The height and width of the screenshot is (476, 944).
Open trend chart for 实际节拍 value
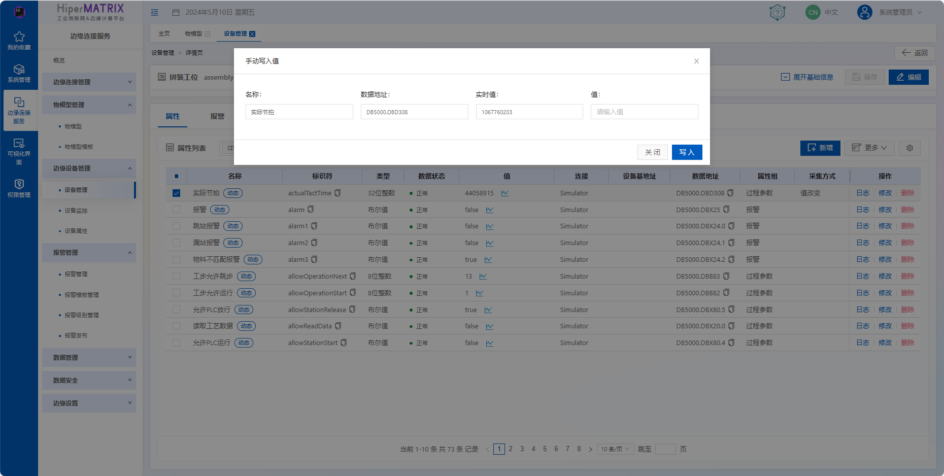[505, 193]
